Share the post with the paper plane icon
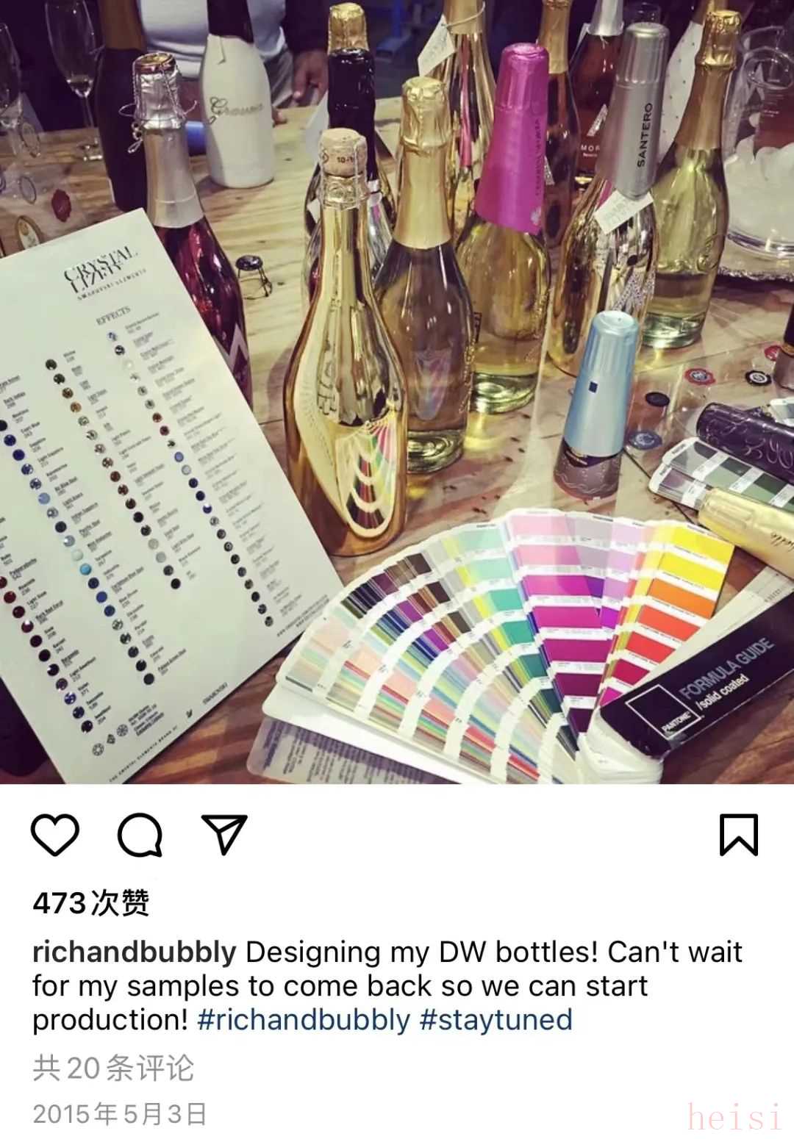Image resolution: width=794 pixels, height=1139 pixels. click(x=224, y=834)
